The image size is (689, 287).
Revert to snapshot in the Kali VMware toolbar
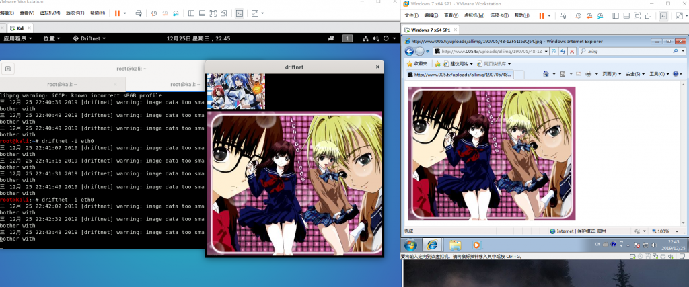165,13
